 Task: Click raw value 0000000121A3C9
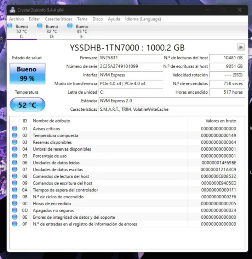[x=218, y=169]
